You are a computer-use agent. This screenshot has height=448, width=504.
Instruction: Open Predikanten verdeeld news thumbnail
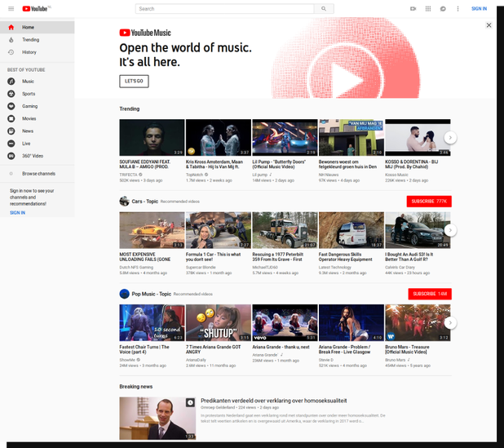[x=157, y=419]
